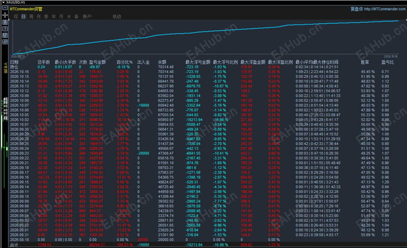Click the 总手数 column header
Image resolution: width=407 pixels, height=248 pixels.
point(43,62)
